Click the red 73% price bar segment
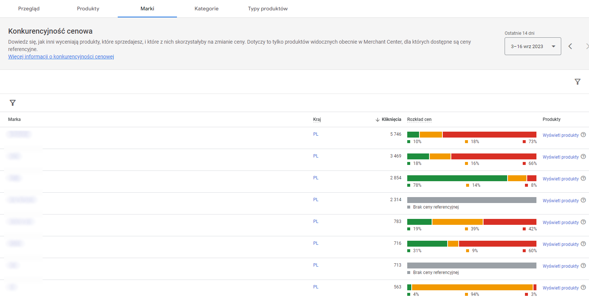 coord(489,135)
